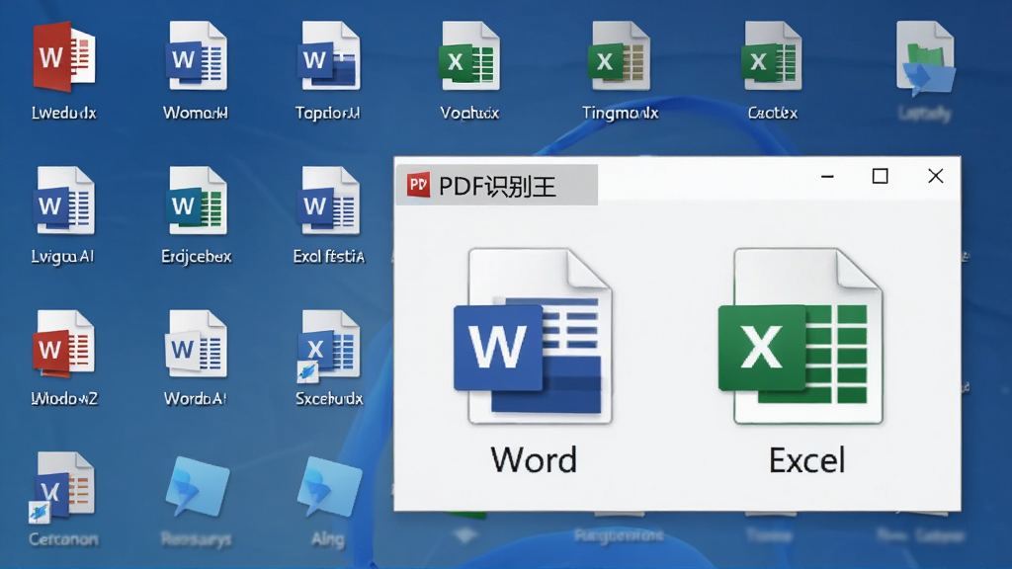Select the Tingmanlx Excel spreadsheet icon
This screenshot has width=1012, height=569.
pyautogui.click(x=619, y=55)
